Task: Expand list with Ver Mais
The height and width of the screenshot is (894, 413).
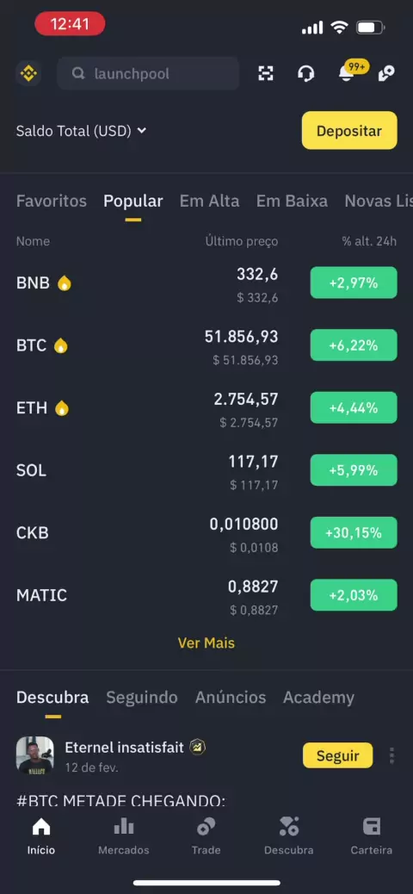Action: (206, 643)
